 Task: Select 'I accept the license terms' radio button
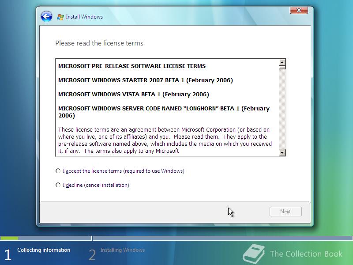(58, 171)
